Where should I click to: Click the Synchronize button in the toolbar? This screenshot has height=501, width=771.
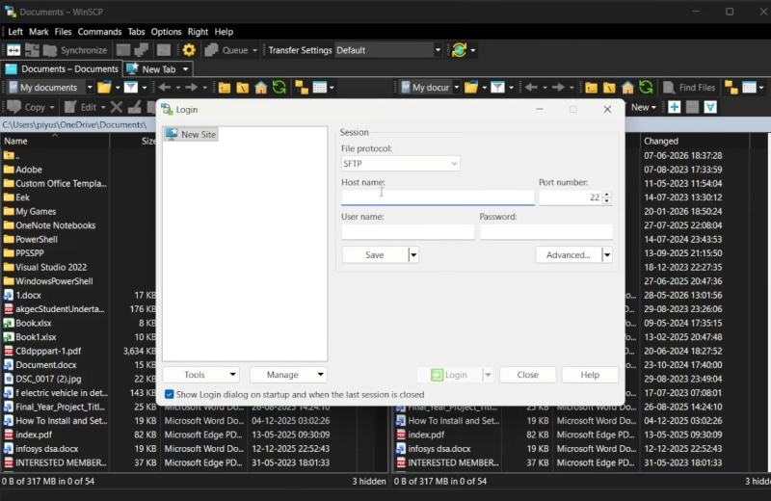pos(75,50)
